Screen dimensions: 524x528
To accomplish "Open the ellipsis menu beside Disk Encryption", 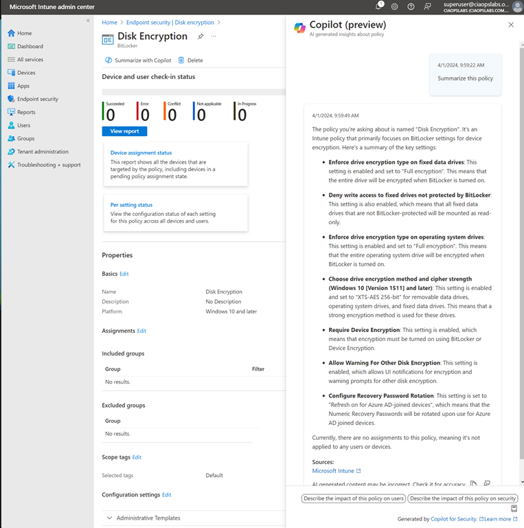I will [x=214, y=36].
